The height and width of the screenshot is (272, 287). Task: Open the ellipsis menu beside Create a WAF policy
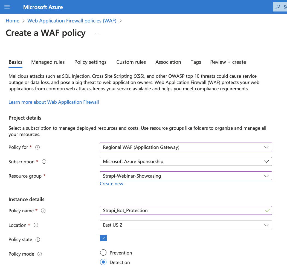[x=97, y=33]
